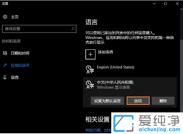Click the 删除 button

click(x=163, y=101)
